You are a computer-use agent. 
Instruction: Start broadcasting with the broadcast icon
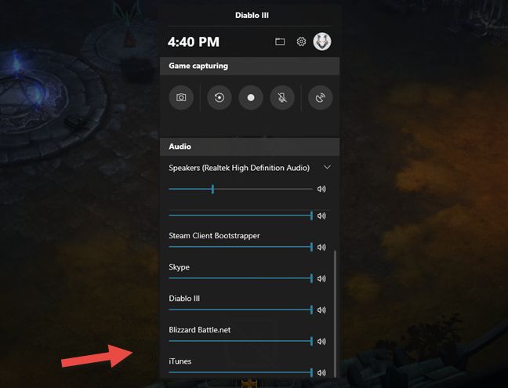pos(320,97)
